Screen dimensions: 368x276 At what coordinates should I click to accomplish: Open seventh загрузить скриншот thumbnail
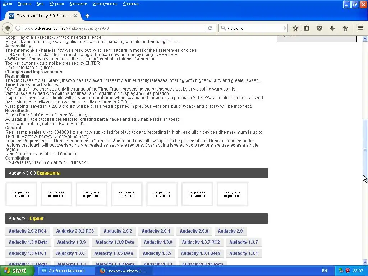pyautogui.click(x=233, y=194)
